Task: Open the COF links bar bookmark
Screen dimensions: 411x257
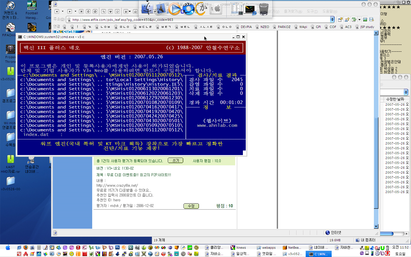Action: 330,27
